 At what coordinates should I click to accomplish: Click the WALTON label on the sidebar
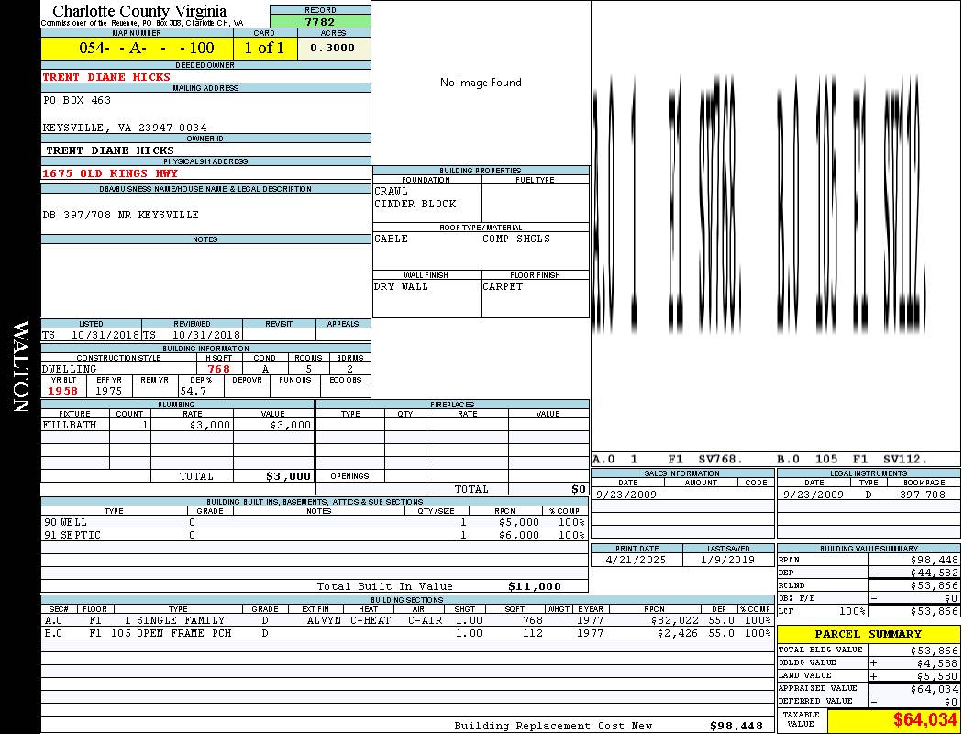[x=20, y=367]
